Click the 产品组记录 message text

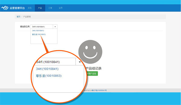pyautogui.click(x=94, y=69)
